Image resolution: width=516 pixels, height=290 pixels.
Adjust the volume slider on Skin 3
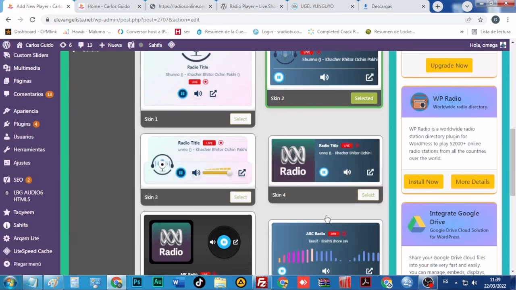point(217,172)
